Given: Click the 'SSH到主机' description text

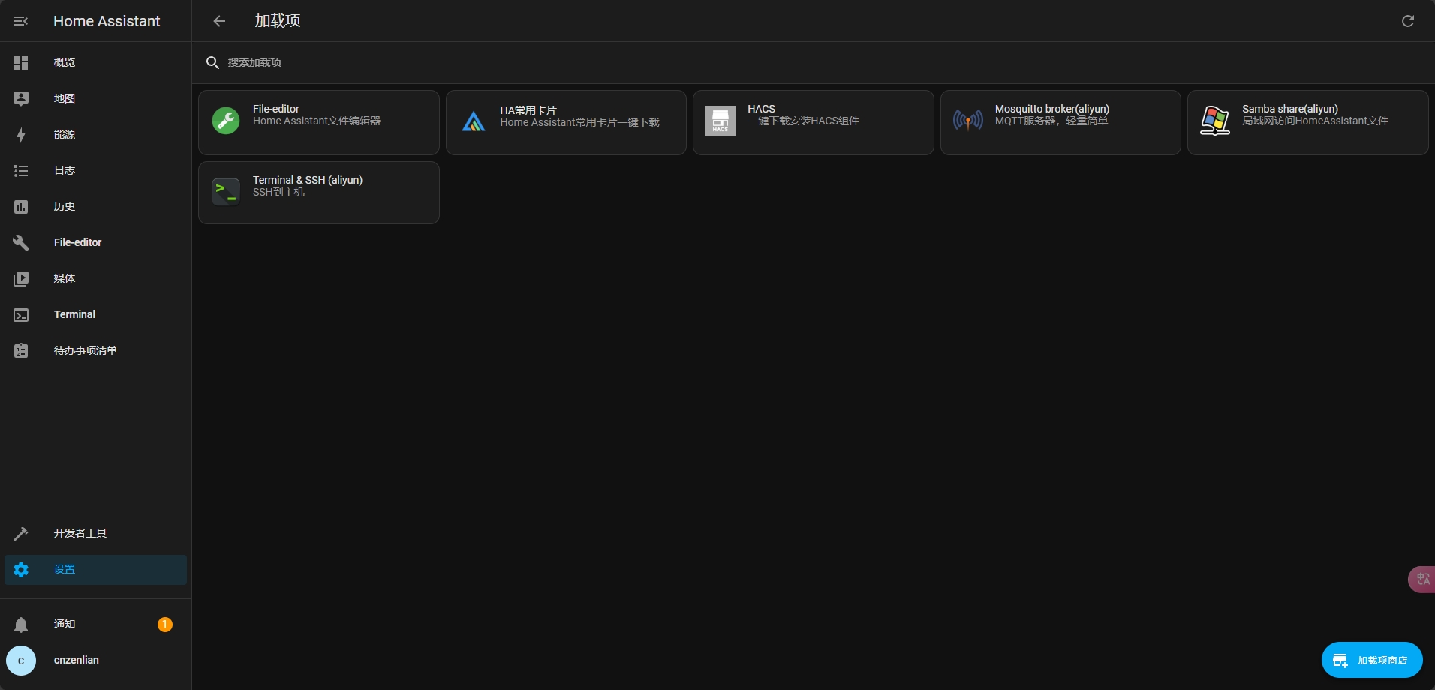Looking at the screenshot, I should tap(278, 193).
